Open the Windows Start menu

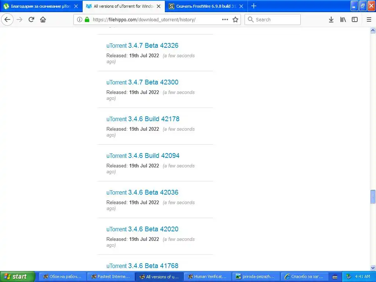[x=18, y=276]
